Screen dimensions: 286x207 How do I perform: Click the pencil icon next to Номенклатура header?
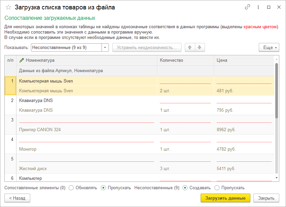click(21, 60)
